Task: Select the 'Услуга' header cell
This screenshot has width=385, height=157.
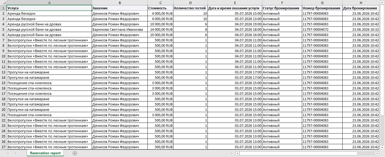Action: tap(49, 8)
